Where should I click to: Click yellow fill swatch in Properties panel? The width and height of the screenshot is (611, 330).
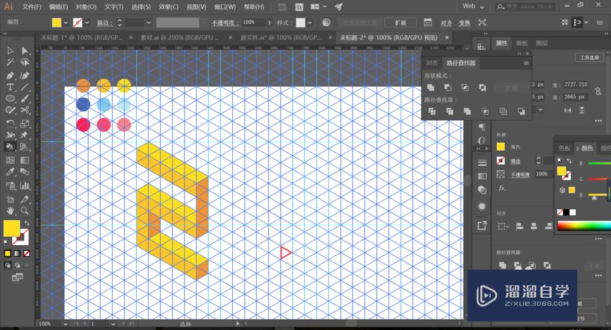[x=501, y=147]
